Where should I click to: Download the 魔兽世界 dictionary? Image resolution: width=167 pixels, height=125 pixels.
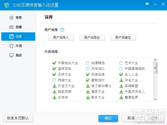pyautogui.click(x=121, y=97)
